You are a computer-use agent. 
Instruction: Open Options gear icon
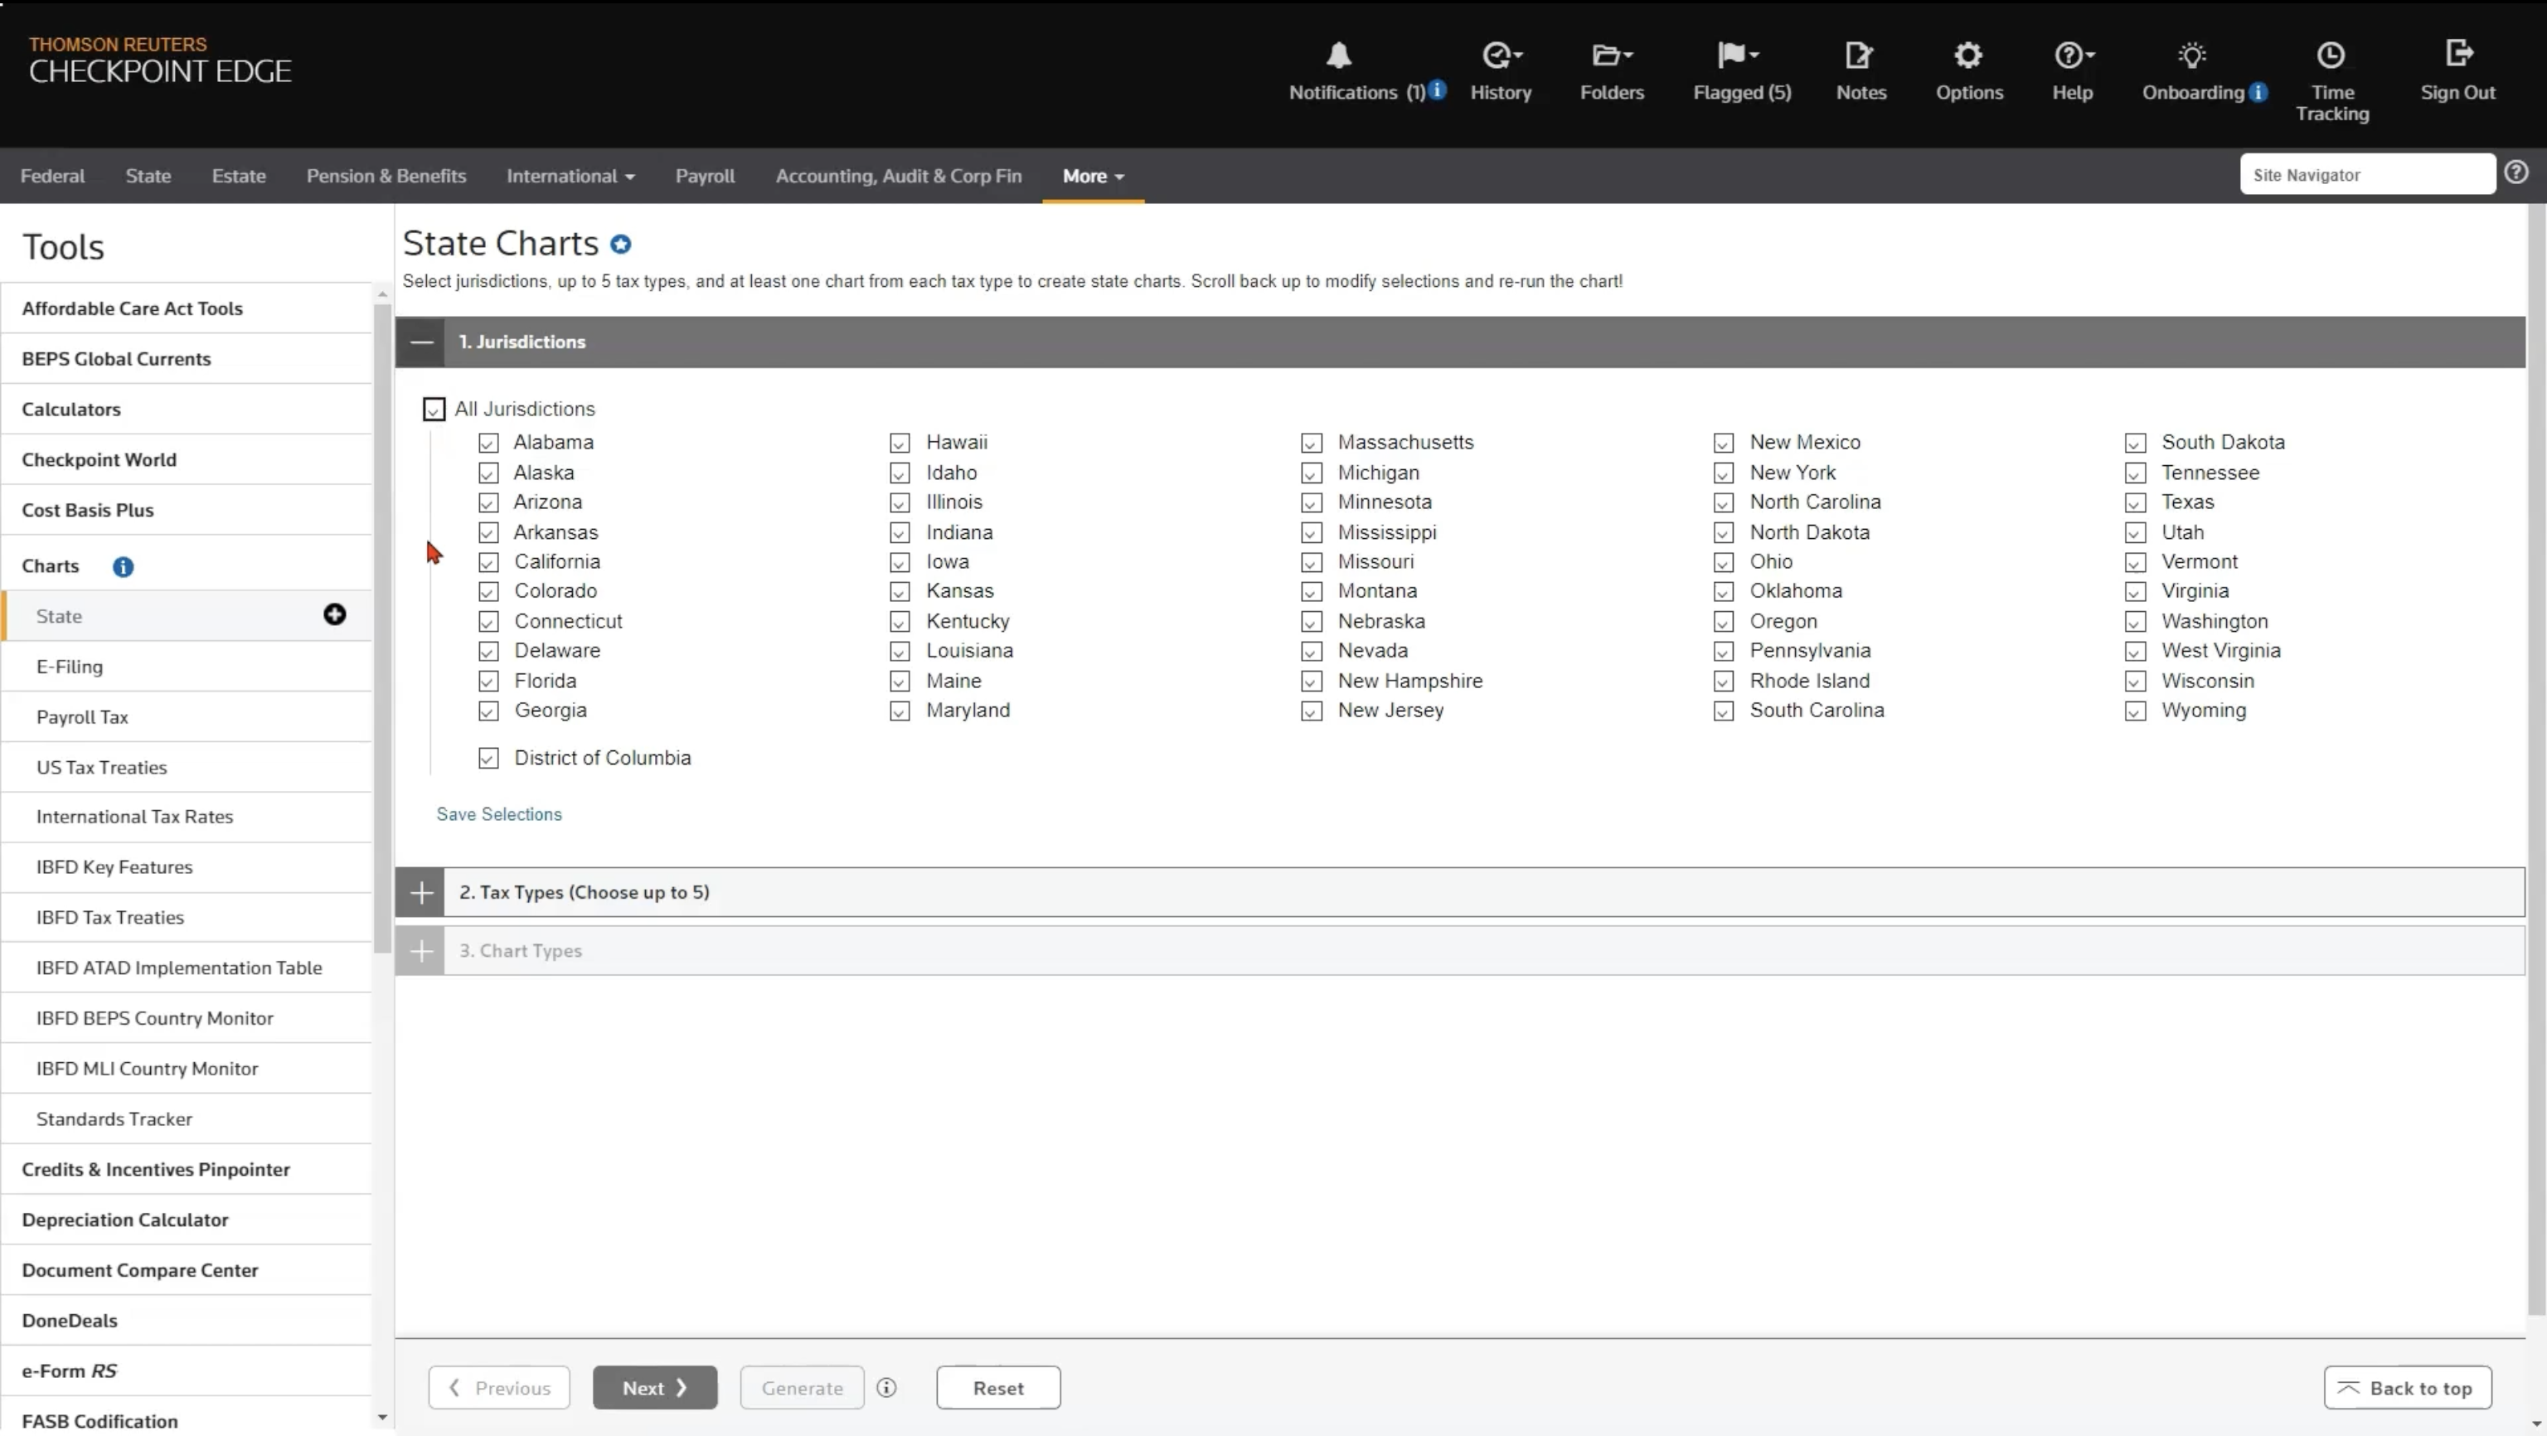coord(1967,56)
